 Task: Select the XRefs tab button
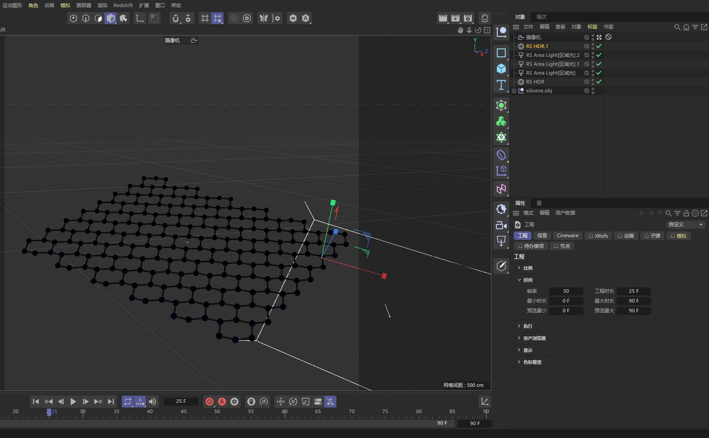598,236
